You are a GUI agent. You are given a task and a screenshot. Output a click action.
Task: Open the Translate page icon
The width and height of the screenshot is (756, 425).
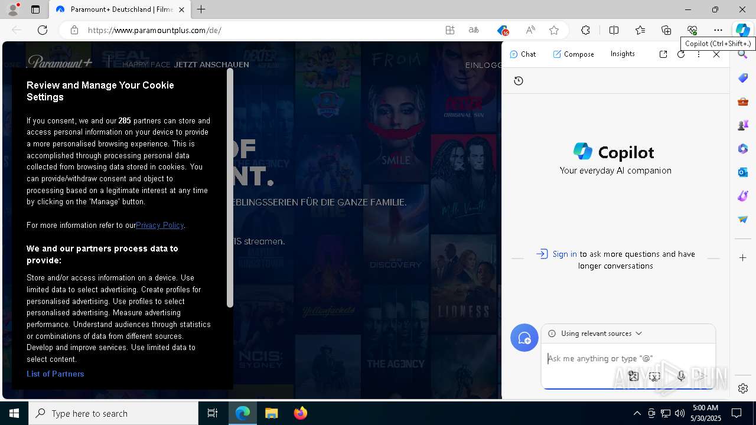(474, 30)
